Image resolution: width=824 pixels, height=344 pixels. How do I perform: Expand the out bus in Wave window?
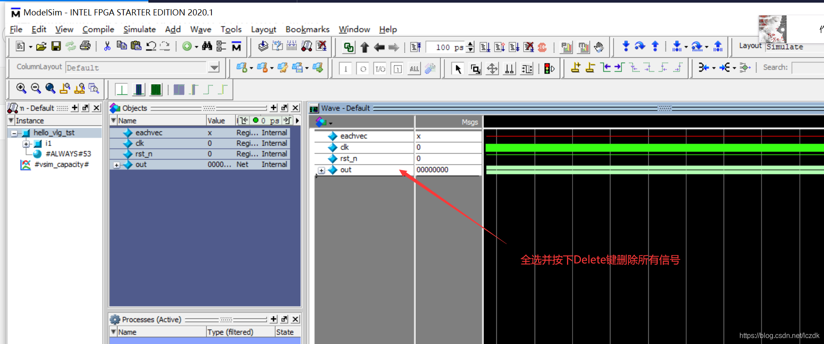point(321,170)
